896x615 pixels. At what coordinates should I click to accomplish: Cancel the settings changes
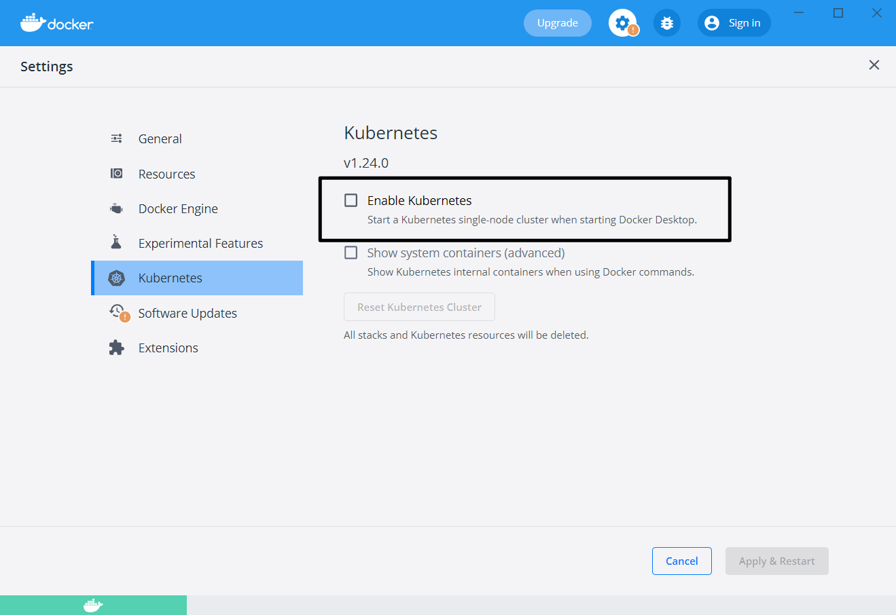pyautogui.click(x=682, y=561)
